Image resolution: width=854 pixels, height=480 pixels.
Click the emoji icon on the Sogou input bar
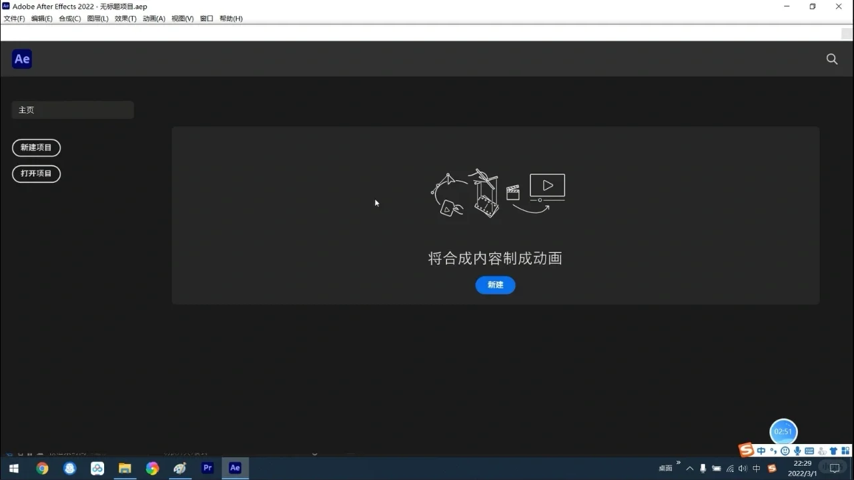785,451
